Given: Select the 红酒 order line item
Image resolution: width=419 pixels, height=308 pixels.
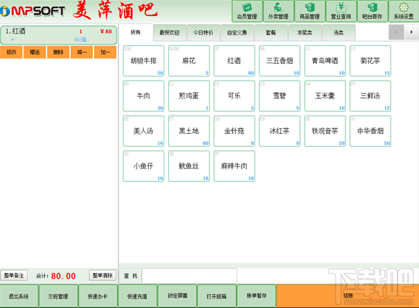Looking at the screenshot, I should point(58,35).
